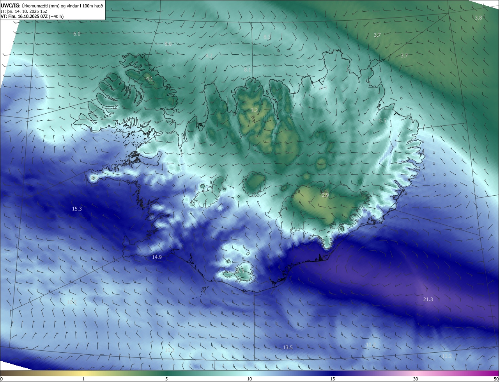
Task: Click the 14.9 precipitation value
Action: coord(157,257)
